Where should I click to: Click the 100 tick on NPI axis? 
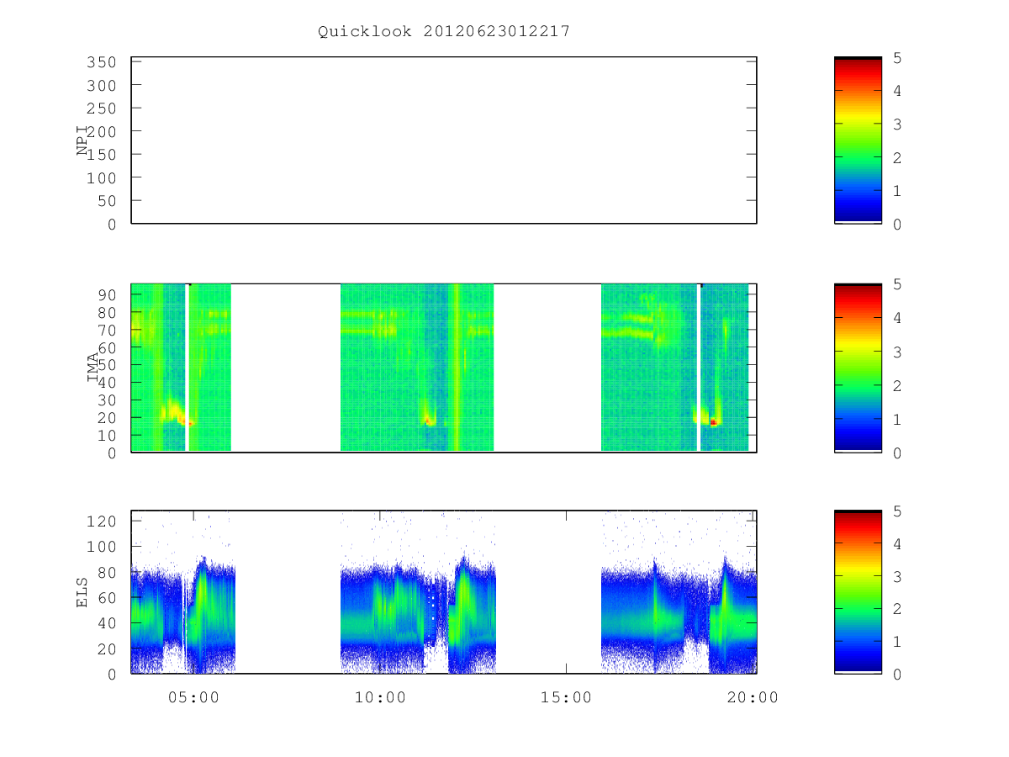click(x=103, y=178)
